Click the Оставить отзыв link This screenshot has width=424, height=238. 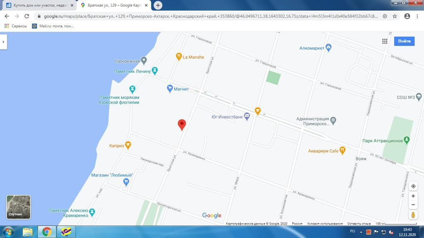[359, 224]
